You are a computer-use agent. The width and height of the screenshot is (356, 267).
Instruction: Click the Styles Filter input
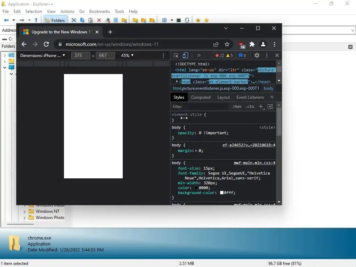pyautogui.click(x=200, y=106)
